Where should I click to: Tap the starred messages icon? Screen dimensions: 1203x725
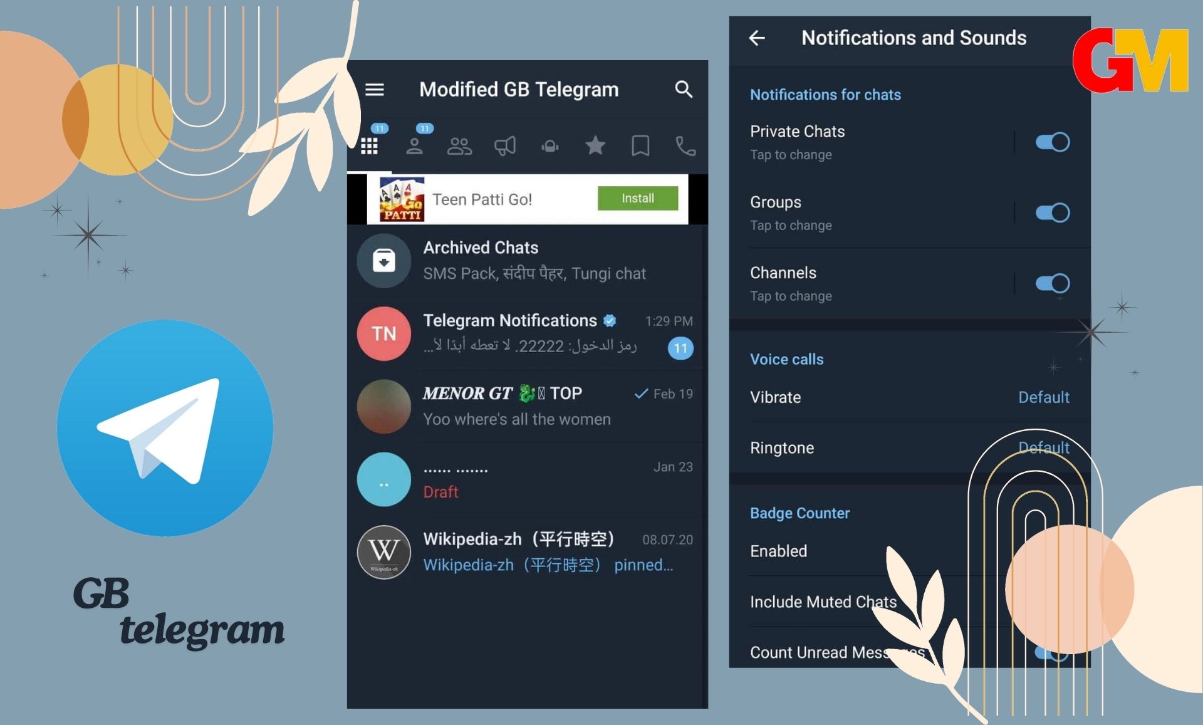click(594, 143)
